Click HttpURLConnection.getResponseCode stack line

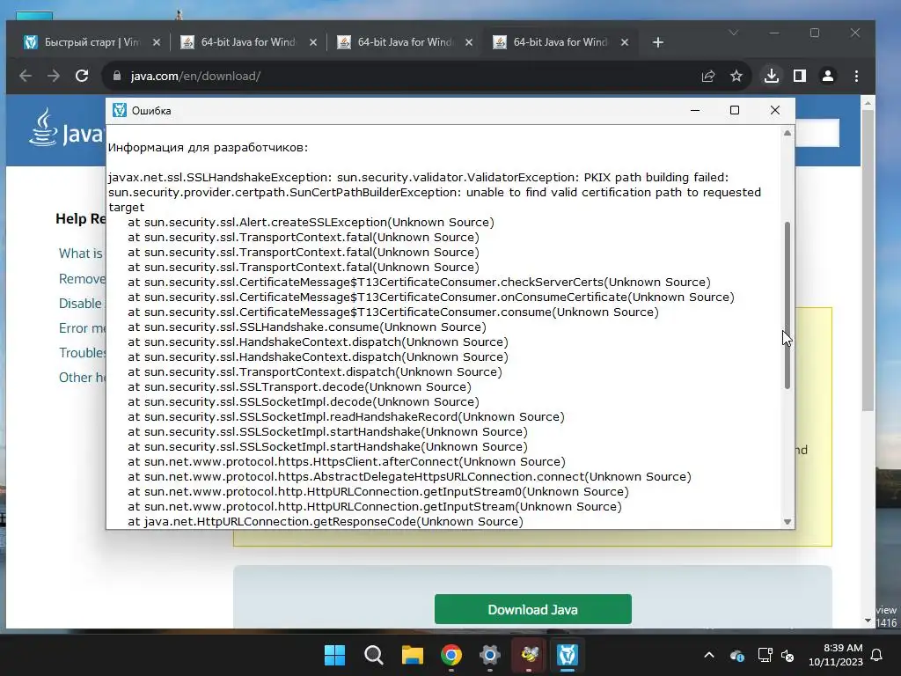click(326, 521)
